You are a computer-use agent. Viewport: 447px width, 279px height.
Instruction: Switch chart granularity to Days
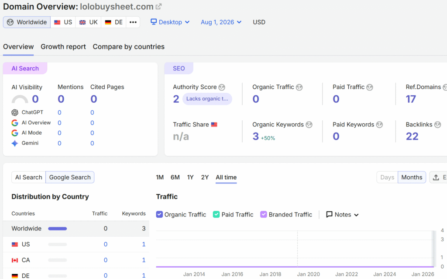coord(387,177)
